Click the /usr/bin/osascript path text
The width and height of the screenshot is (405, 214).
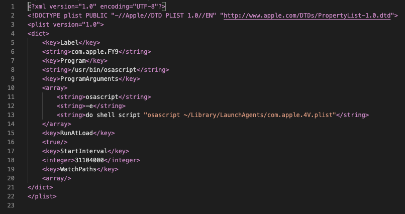pyautogui.click(x=104, y=70)
